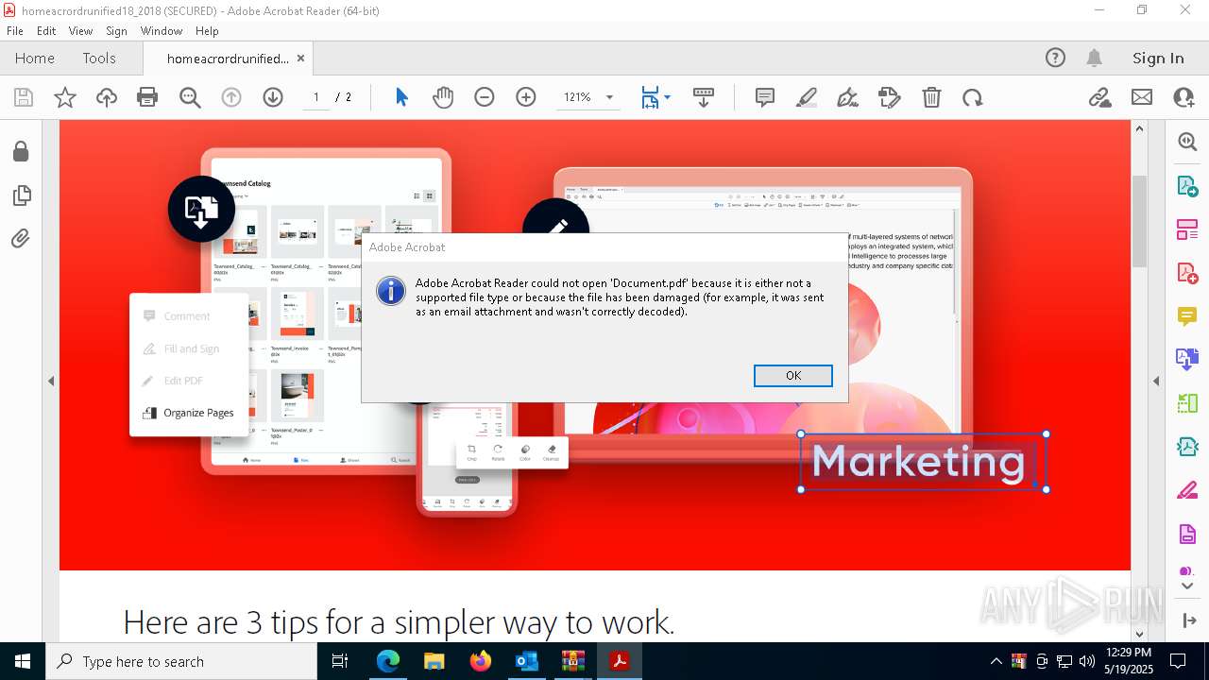The image size is (1209, 680).
Task: Close the homeacrordrunified document tab
Action: tap(301, 59)
